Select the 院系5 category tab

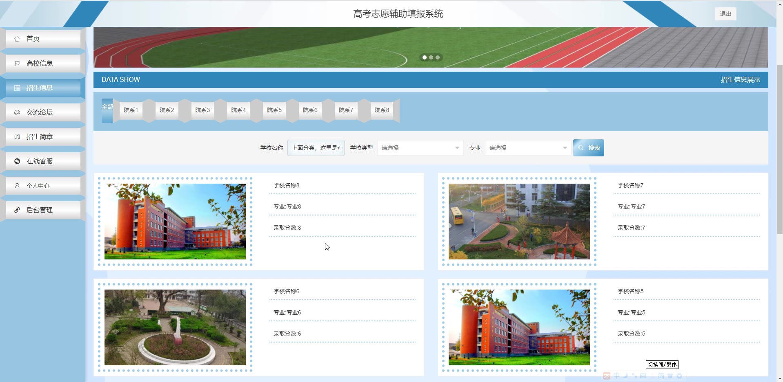274,110
